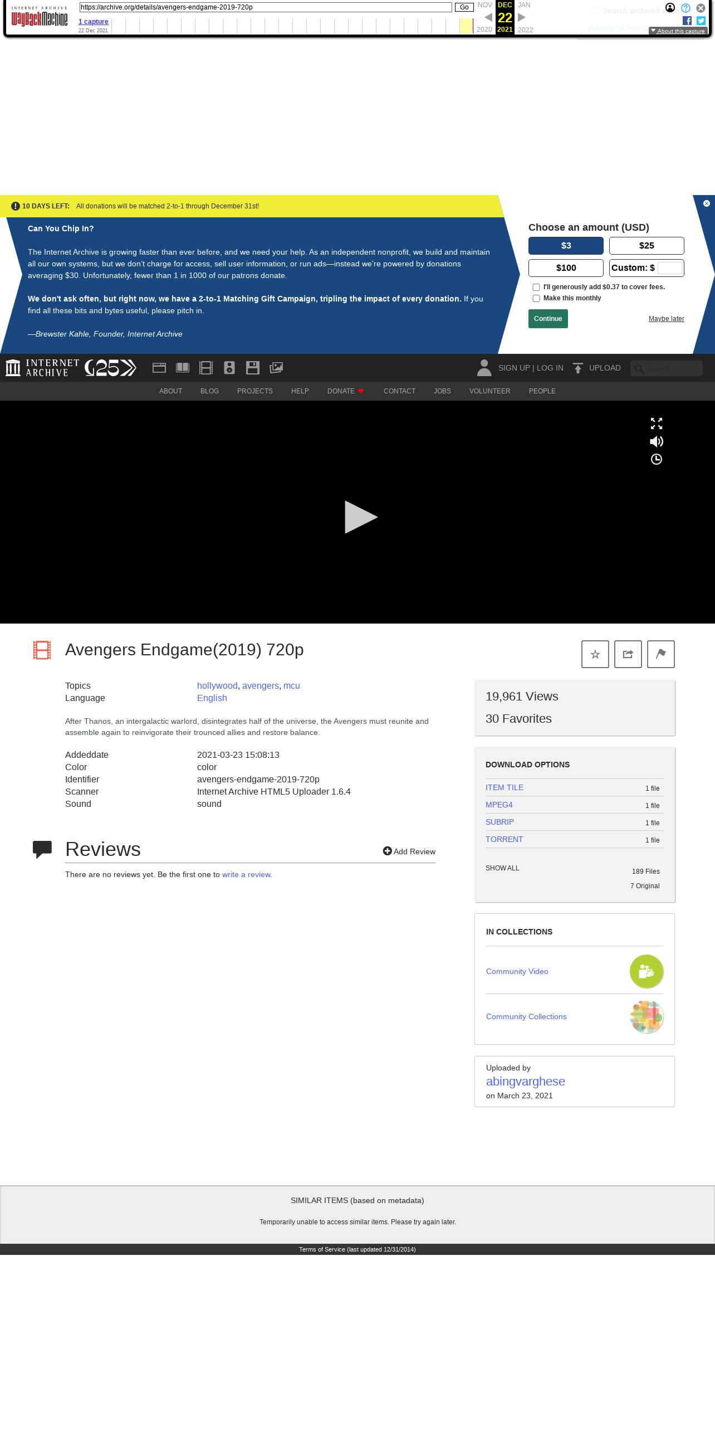Image resolution: width=715 pixels, height=1431 pixels.
Task: Click the Maybe later link
Action: coord(667,319)
